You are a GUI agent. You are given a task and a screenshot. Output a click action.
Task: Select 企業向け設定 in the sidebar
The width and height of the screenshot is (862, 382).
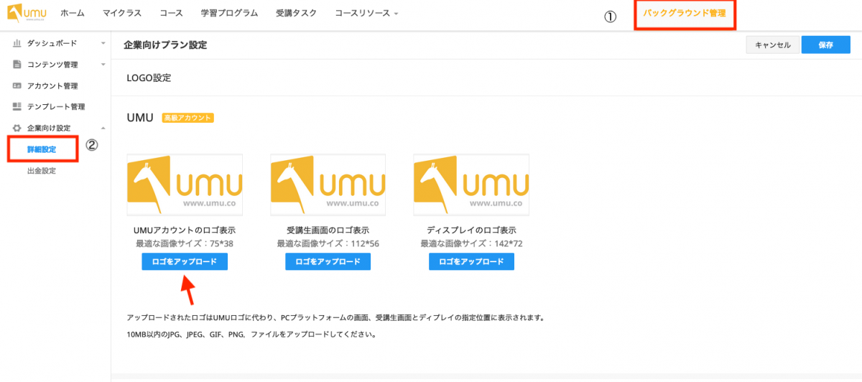(49, 128)
